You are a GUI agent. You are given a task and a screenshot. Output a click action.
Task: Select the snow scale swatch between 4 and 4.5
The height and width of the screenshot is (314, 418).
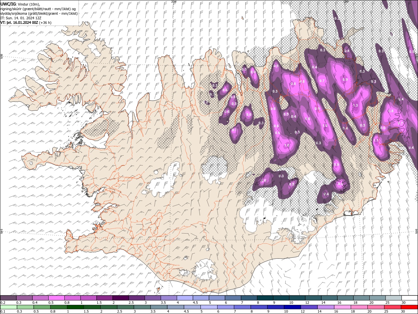click(185, 298)
